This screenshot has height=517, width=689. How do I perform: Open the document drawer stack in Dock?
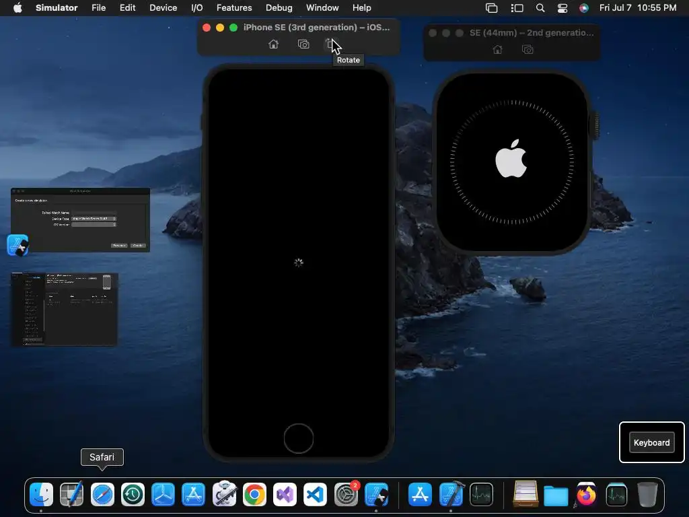(x=525, y=493)
